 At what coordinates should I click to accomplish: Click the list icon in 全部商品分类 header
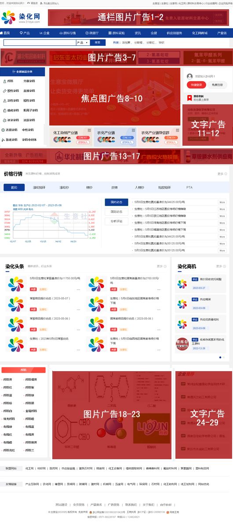coord(14,72)
